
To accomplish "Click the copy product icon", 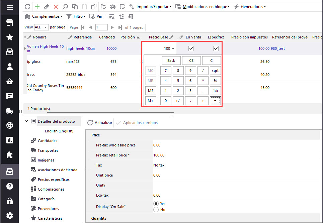I will [x=75, y=7].
